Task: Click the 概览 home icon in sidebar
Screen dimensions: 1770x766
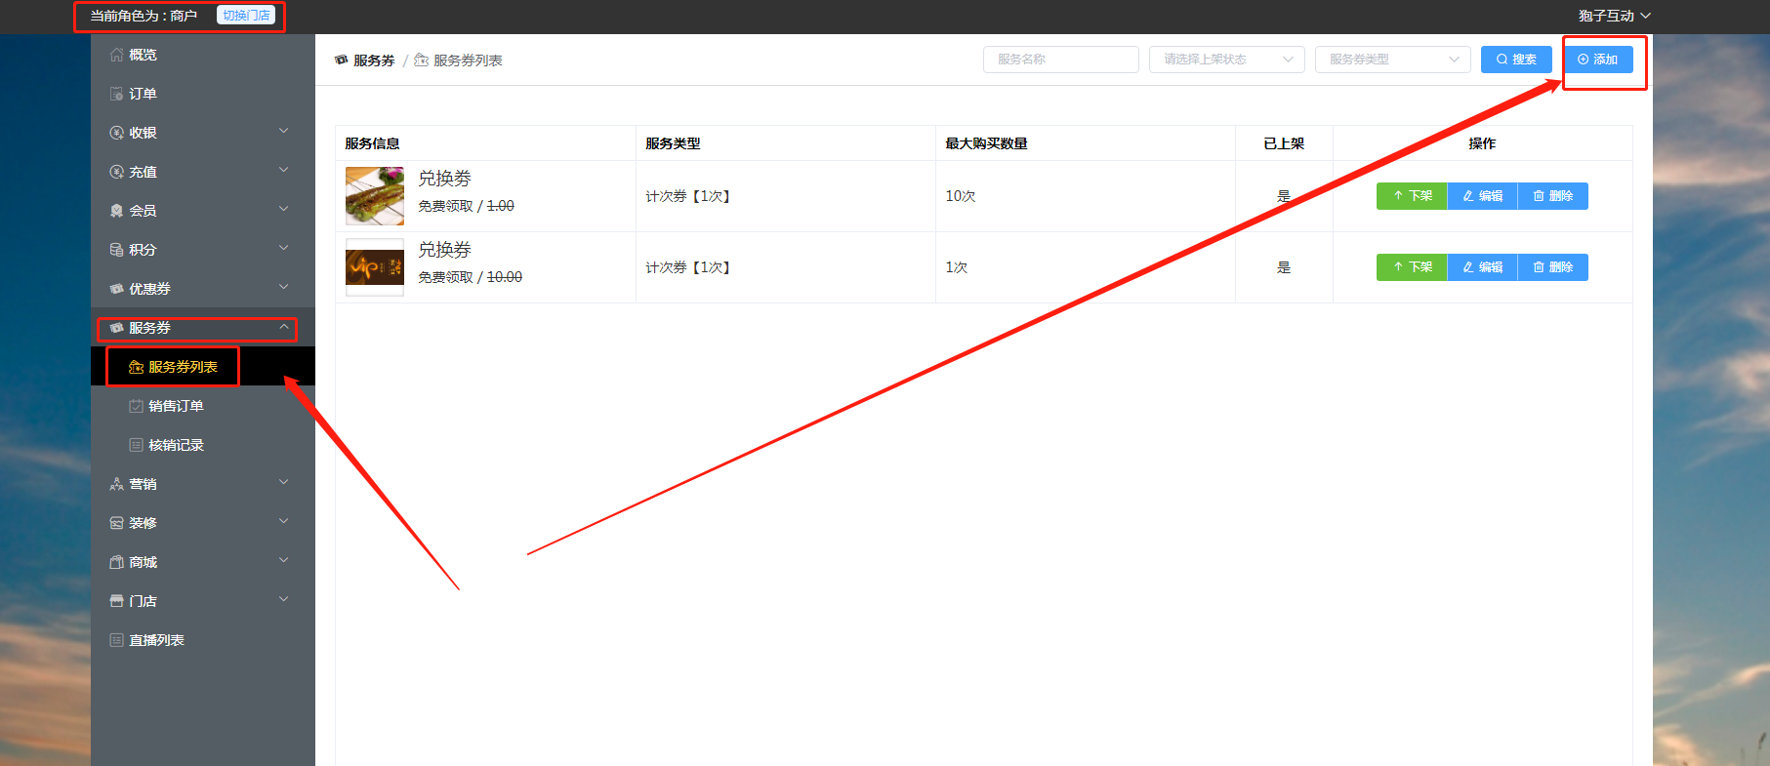Action: click(x=117, y=55)
